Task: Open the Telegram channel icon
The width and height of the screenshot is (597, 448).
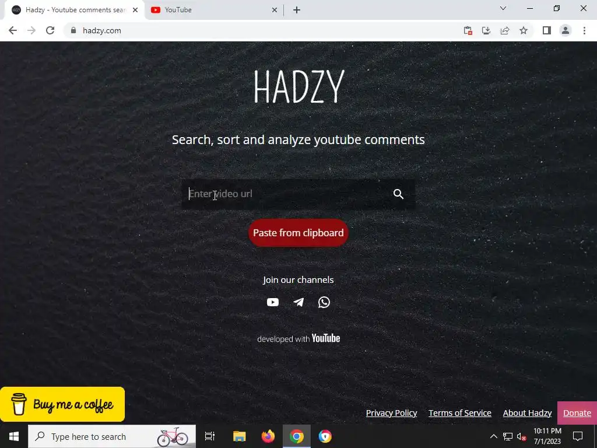Action: [x=298, y=302]
